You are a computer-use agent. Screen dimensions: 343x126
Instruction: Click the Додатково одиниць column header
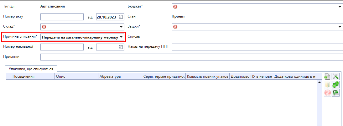click(295, 76)
